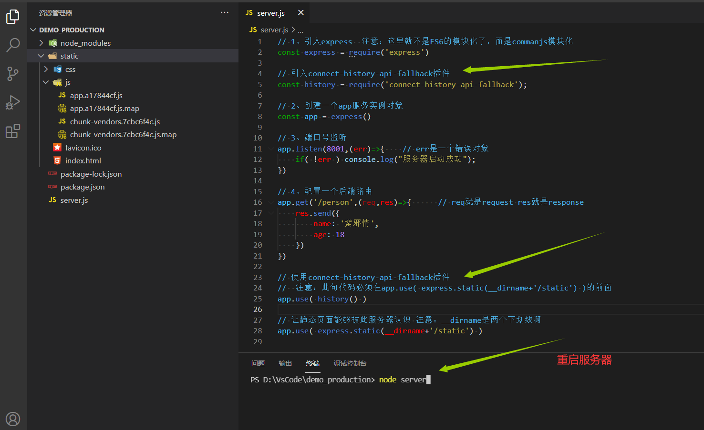Click the index.html HTML5 icon
The image size is (704, 430).
(57, 161)
